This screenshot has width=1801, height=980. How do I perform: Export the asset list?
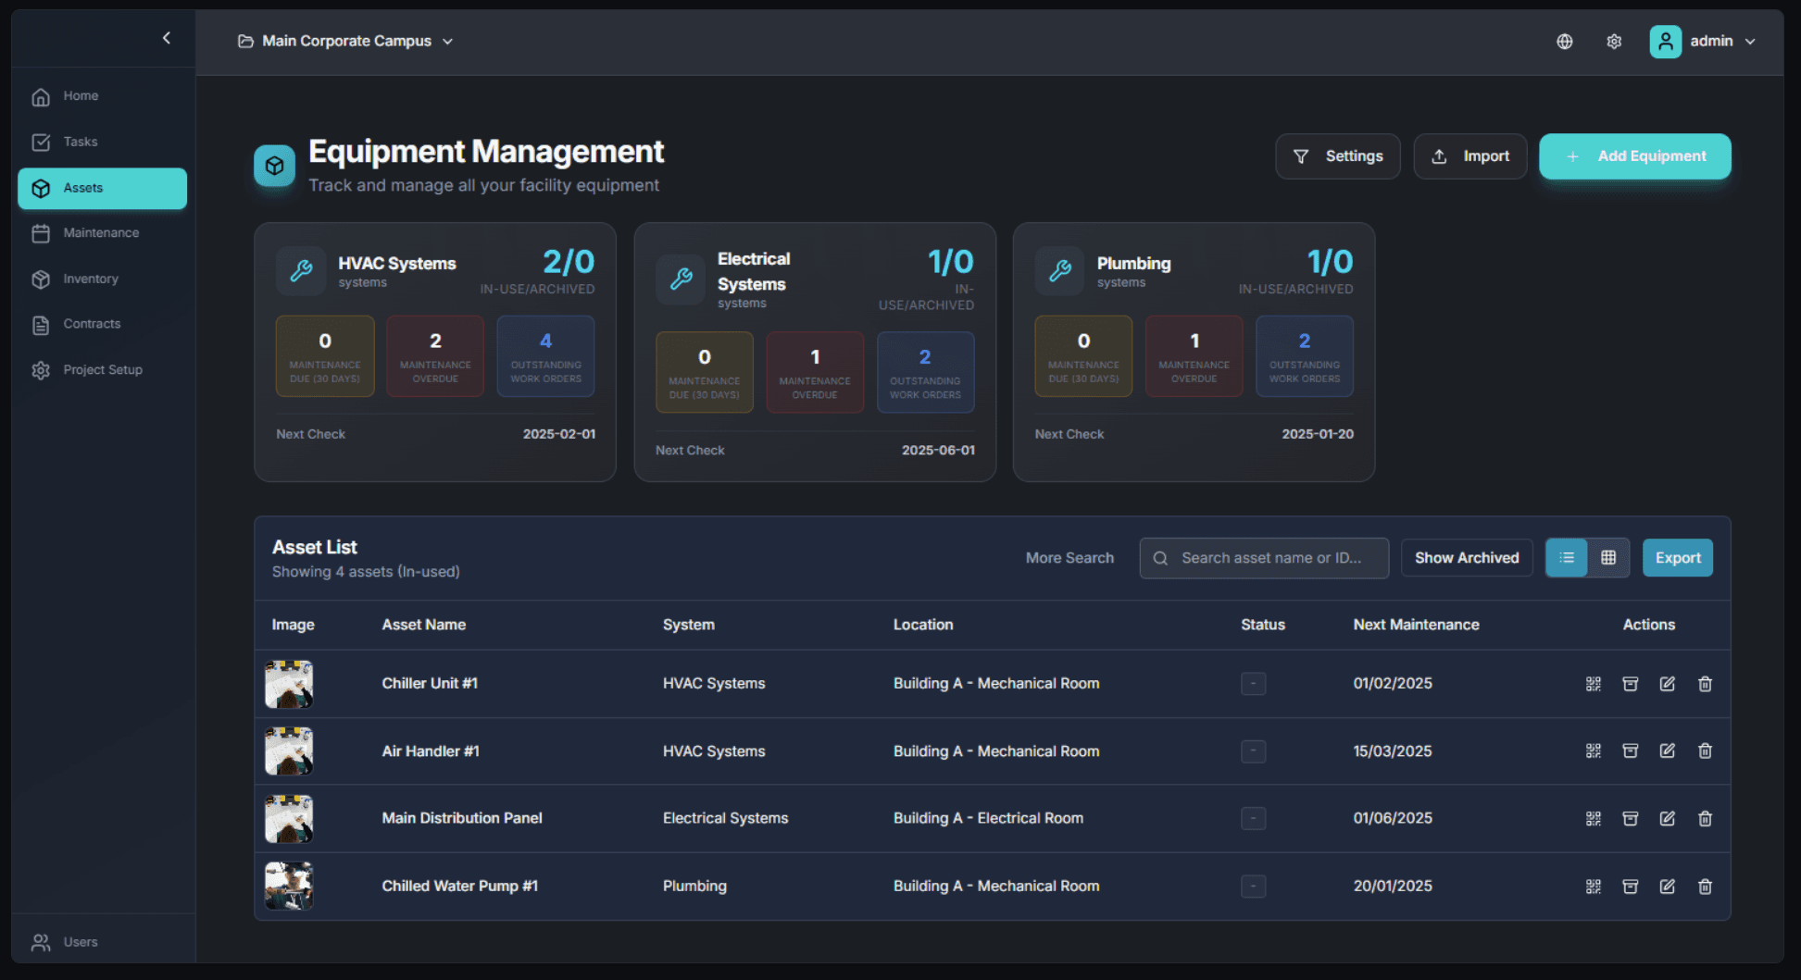click(1677, 557)
